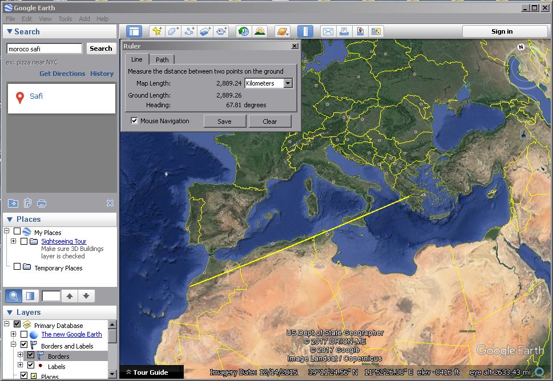Check the Sightseeing Tour checkbox
553x381 pixels.
[x=24, y=241]
